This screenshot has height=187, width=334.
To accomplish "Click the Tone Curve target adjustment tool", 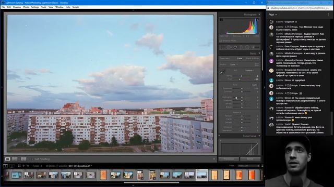I will click(x=221, y=141).
